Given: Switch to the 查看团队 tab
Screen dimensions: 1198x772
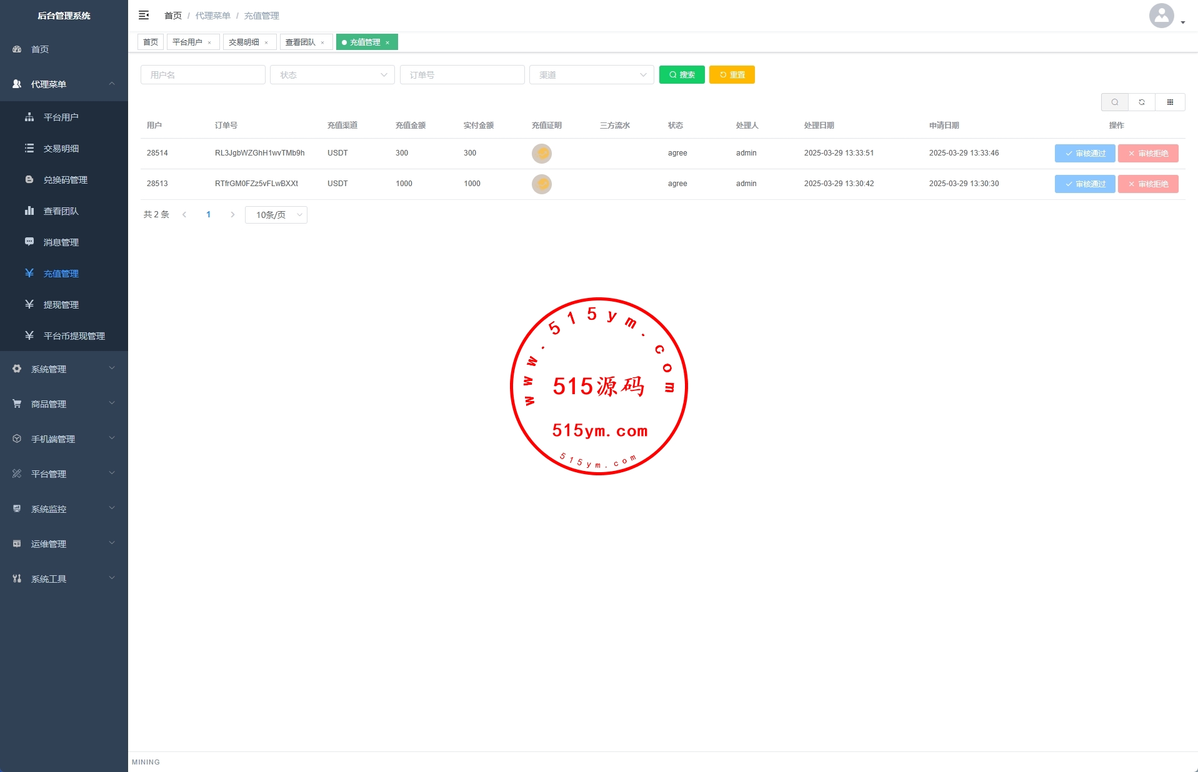Looking at the screenshot, I should (x=301, y=42).
